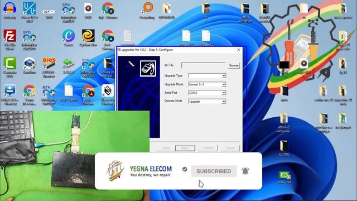
Task: Open the sub 2-cut video file
Action: [284, 175]
